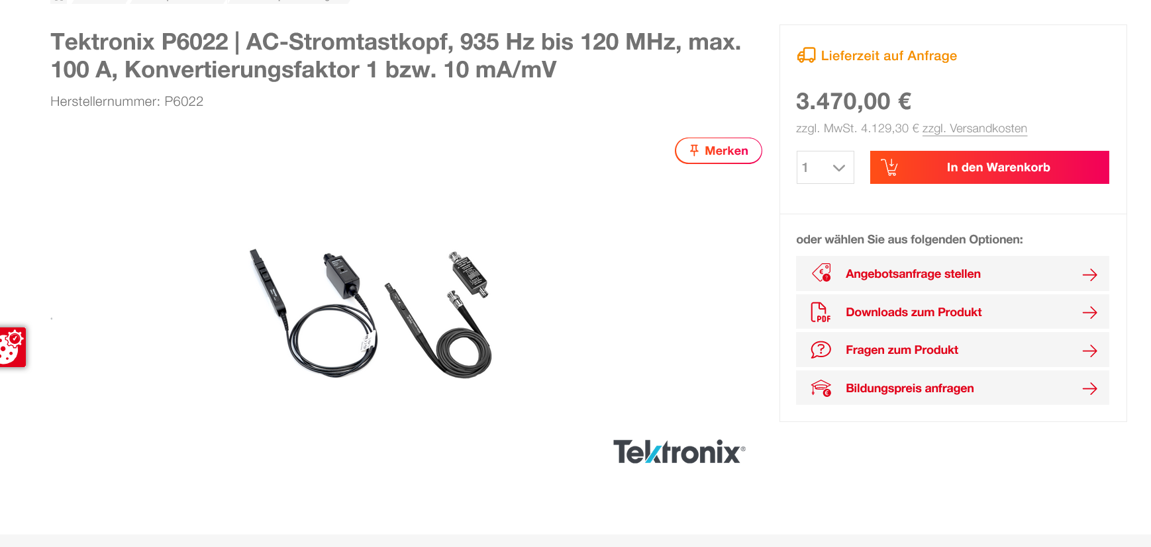
Task: Click the price tag quote icon
Action: 821,273
